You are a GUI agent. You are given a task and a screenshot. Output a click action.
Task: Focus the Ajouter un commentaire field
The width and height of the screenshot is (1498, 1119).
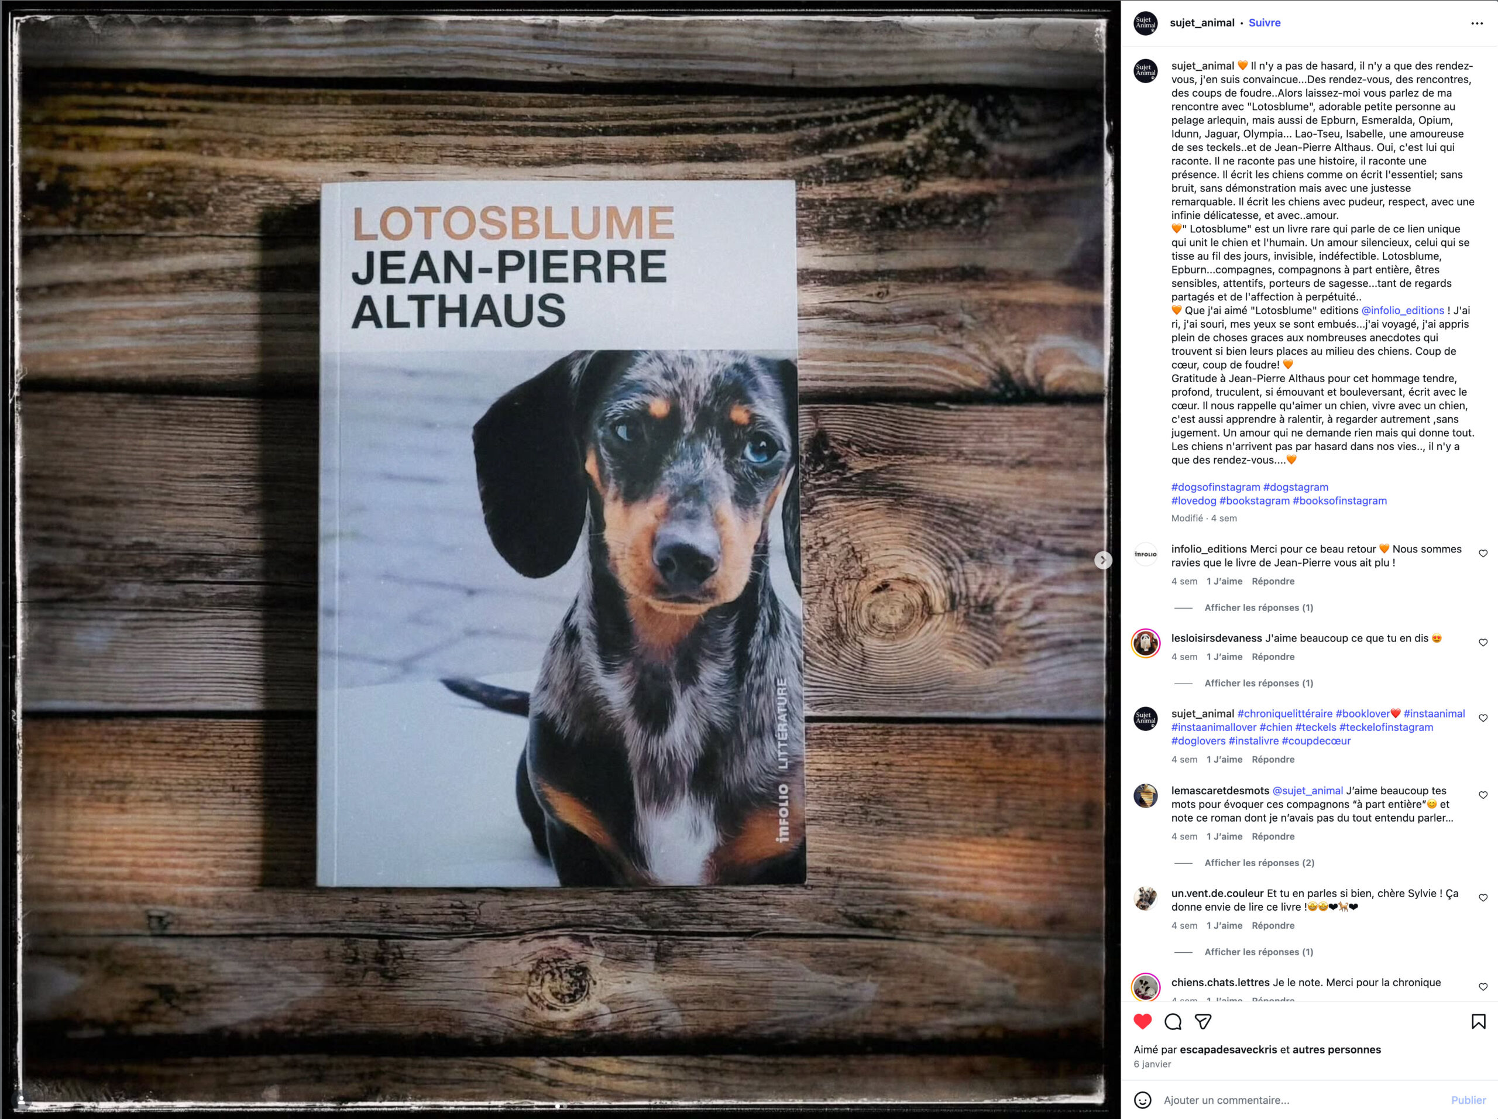coord(1300,1100)
